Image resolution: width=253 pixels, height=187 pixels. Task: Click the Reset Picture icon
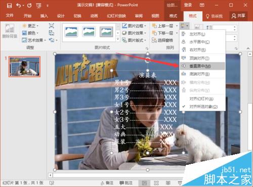click(52, 40)
